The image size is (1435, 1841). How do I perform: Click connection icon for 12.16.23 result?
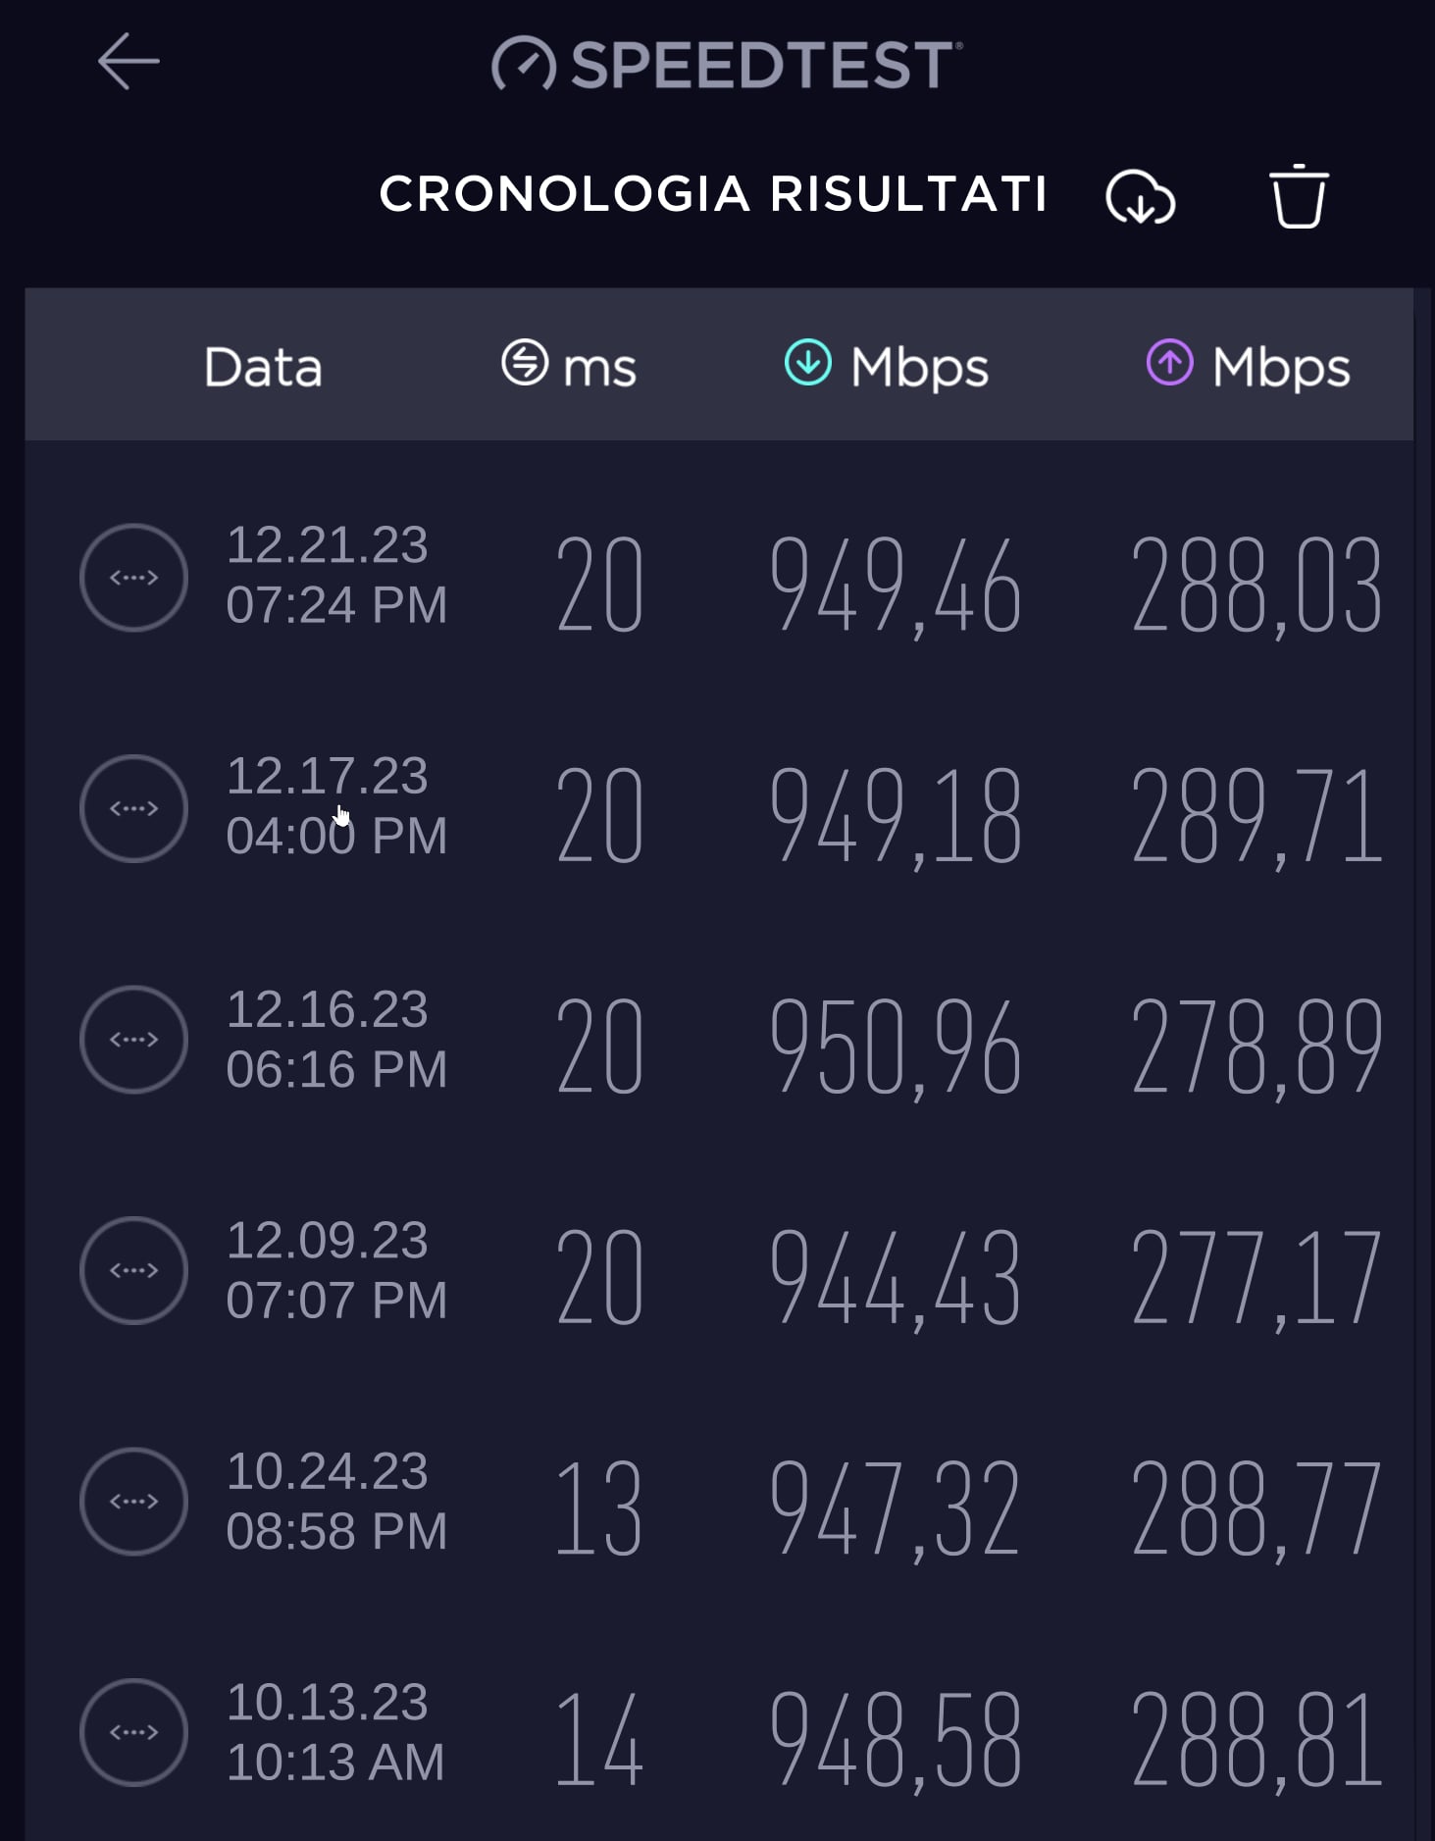(133, 1040)
